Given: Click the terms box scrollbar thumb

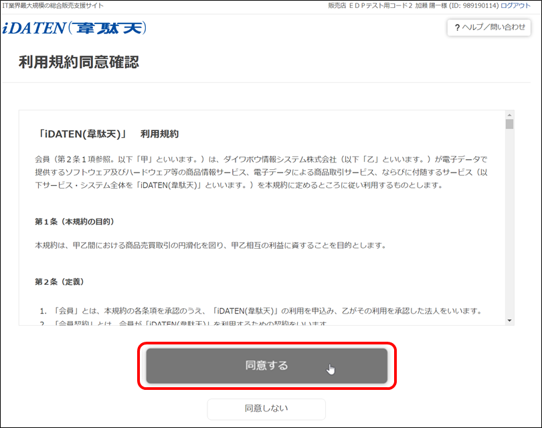Looking at the screenshot, I should tap(509, 124).
